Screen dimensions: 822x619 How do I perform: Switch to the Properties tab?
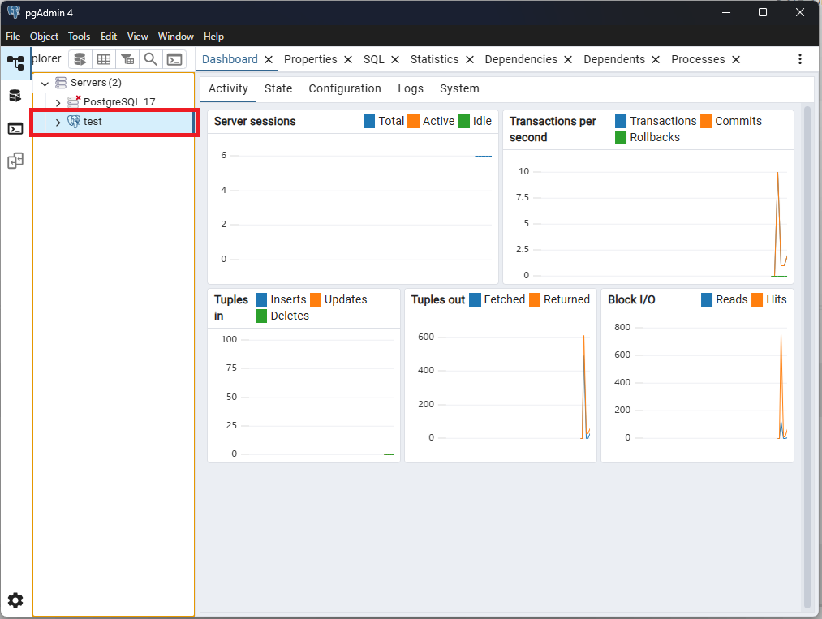310,59
